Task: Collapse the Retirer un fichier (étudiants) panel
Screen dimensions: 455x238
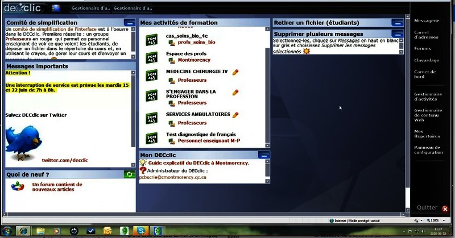Action: [x=397, y=23]
